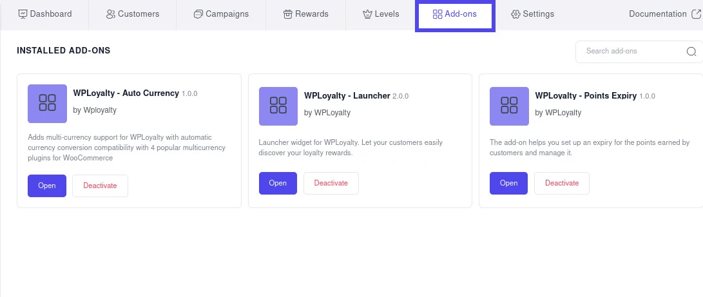The width and height of the screenshot is (703, 297).
Task: Open the Dashboard tab
Action: (44, 14)
